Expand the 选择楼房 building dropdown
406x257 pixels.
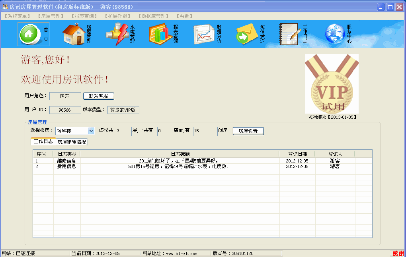coord(91,131)
